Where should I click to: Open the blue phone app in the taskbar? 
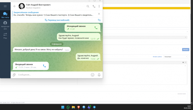(84, 107)
